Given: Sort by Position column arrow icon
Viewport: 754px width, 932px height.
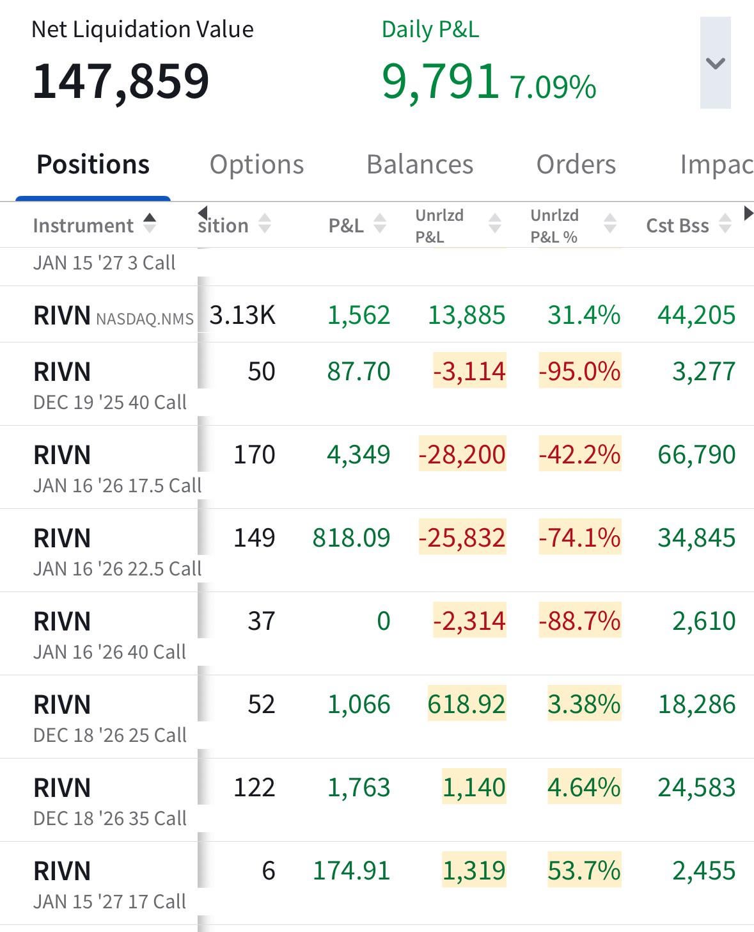Looking at the screenshot, I should point(265,225).
